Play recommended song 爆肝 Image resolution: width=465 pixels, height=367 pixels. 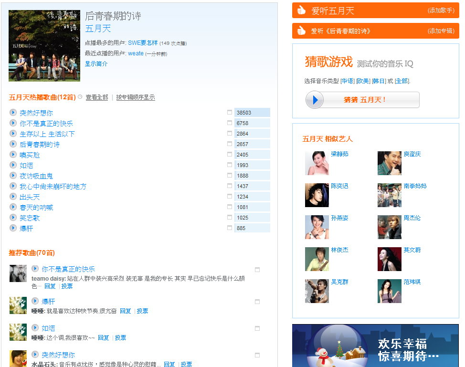tap(35, 301)
